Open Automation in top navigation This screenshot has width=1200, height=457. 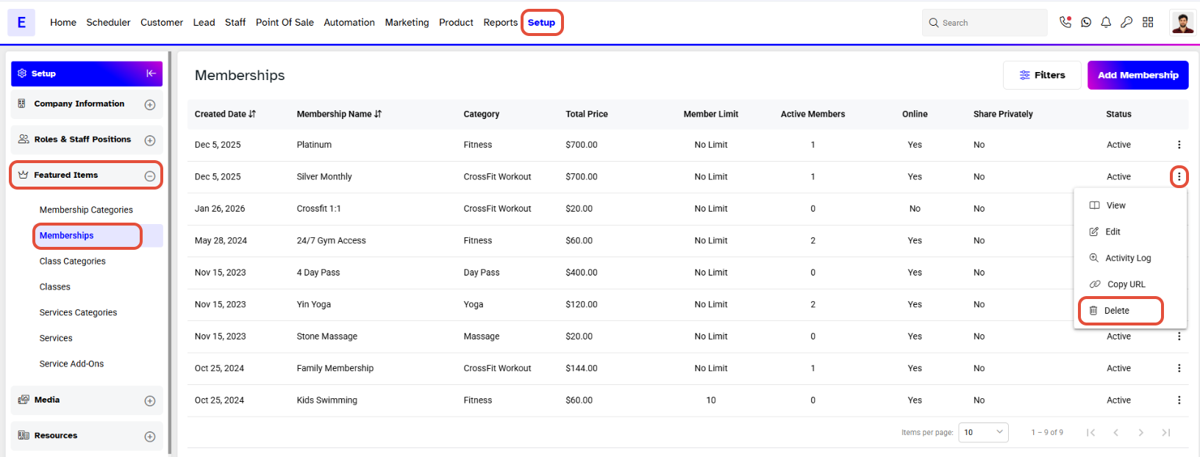click(x=349, y=23)
